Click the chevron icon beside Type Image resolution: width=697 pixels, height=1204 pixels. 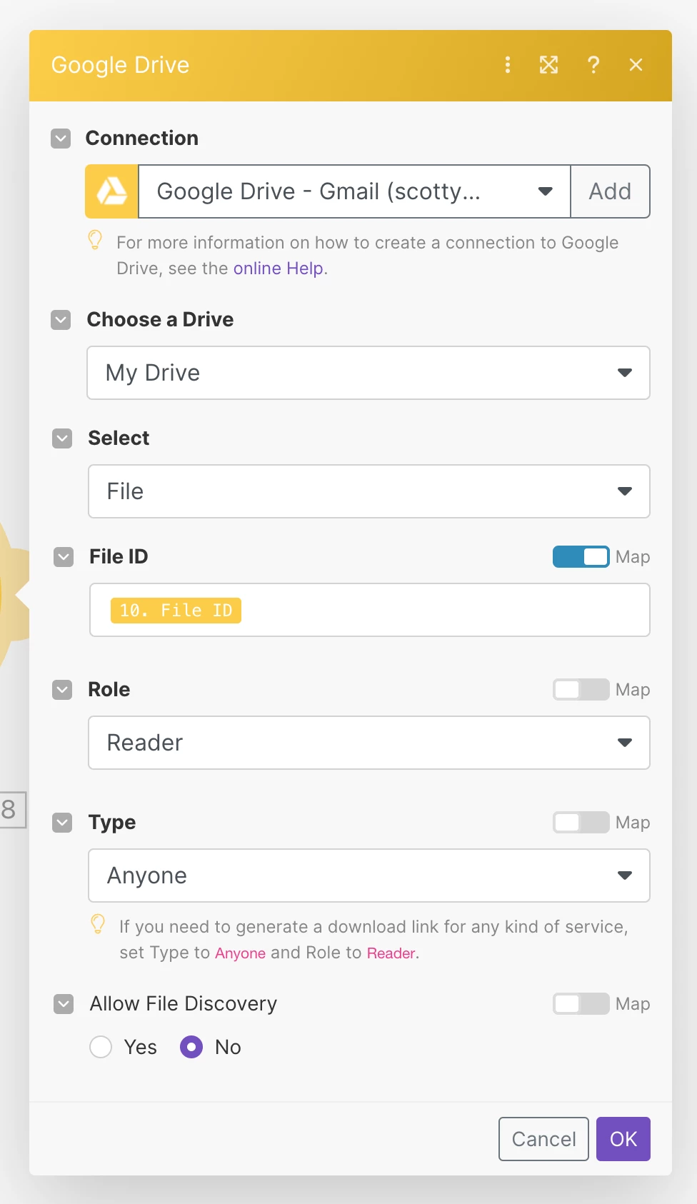pyautogui.click(x=63, y=822)
